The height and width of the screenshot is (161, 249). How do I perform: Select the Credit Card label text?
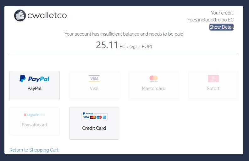[x=94, y=128]
